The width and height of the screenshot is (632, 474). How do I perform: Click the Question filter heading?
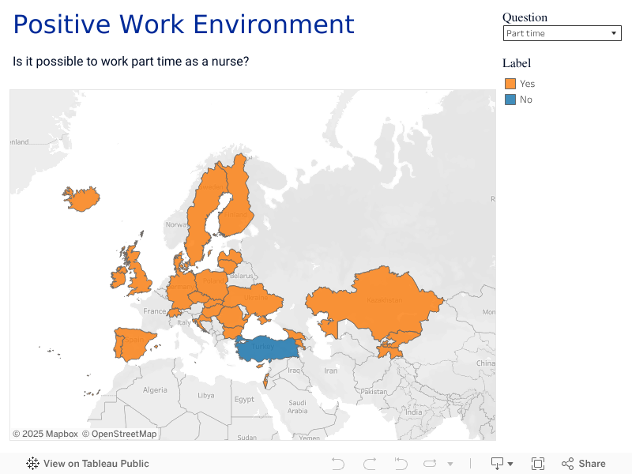point(525,17)
